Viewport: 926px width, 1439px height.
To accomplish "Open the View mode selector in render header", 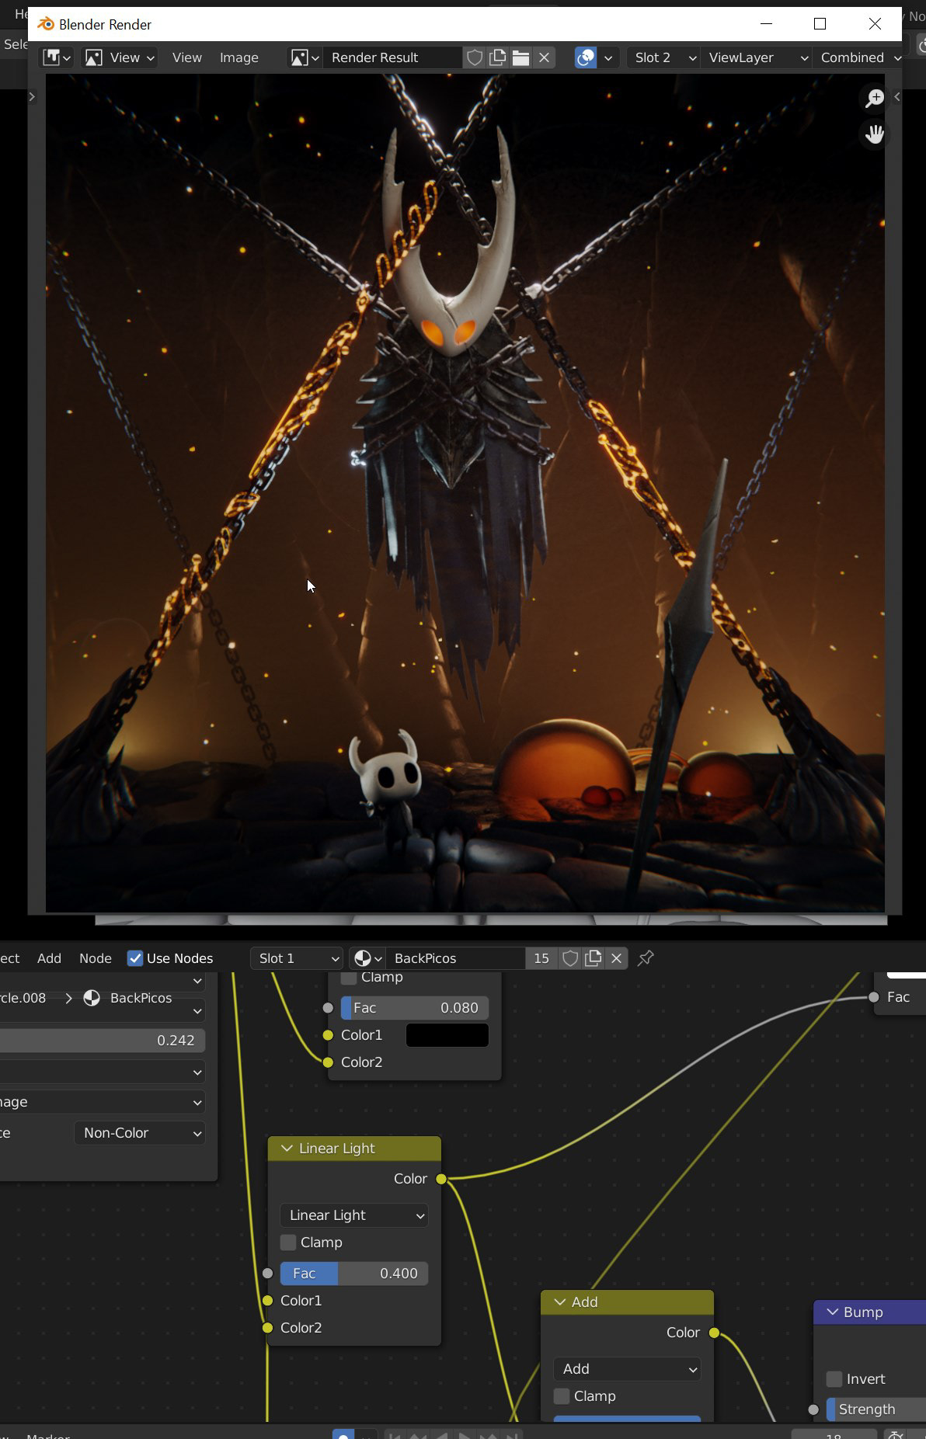I will tap(120, 57).
